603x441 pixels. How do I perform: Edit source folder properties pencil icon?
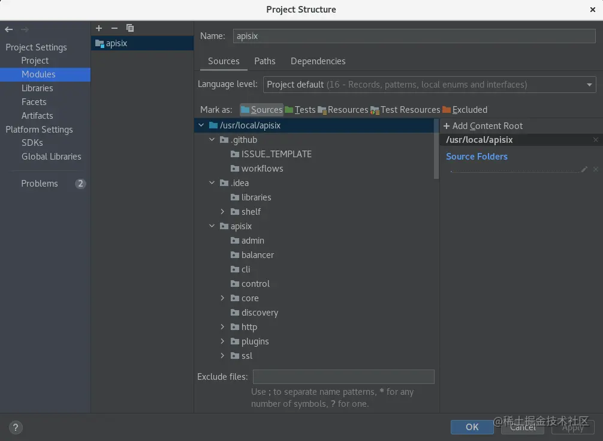tap(584, 169)
